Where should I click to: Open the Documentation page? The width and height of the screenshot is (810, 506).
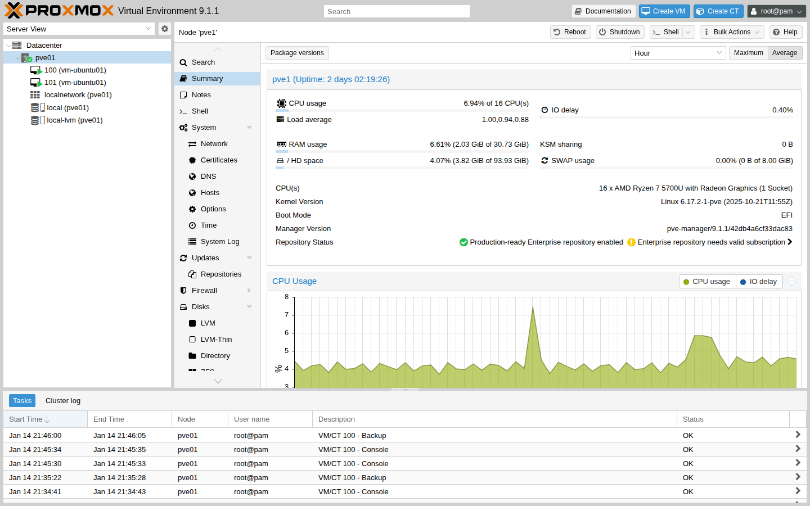[x=604, y=11]
